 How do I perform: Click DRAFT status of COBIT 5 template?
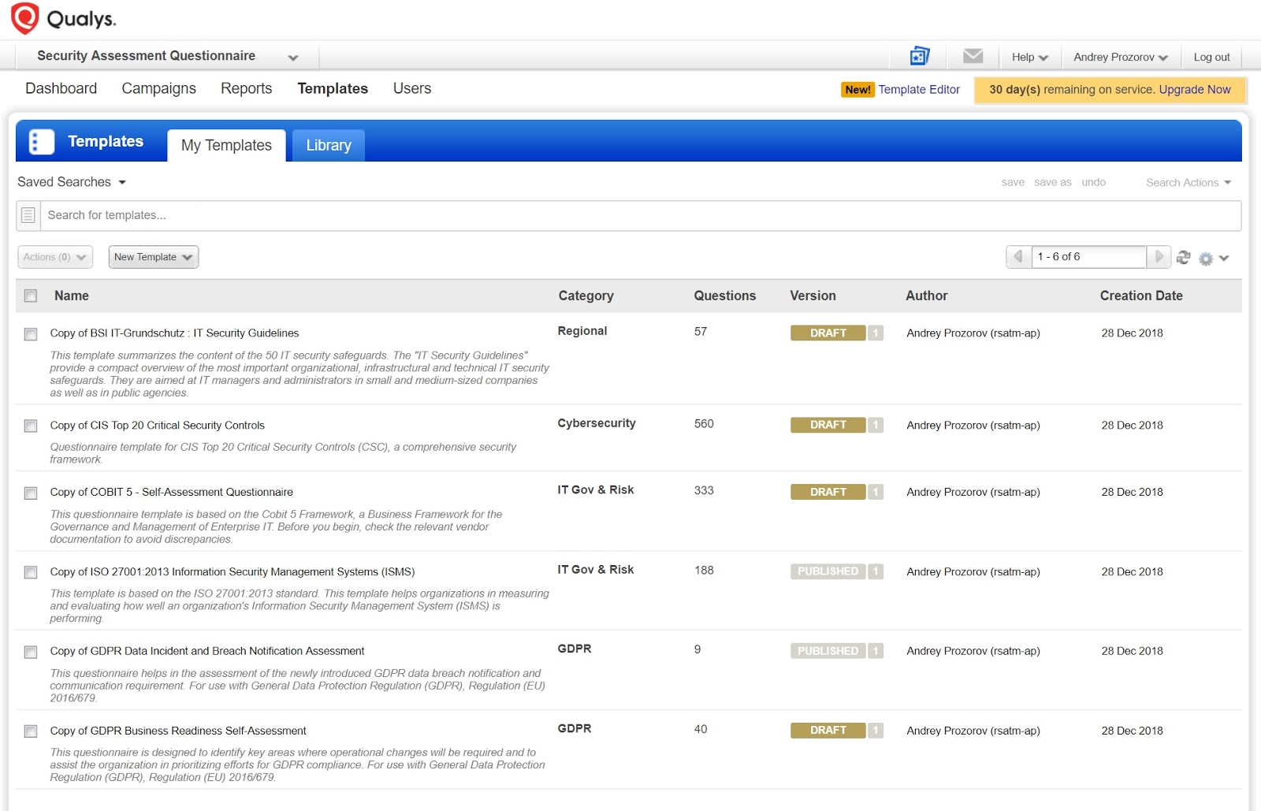pyautogui.click(x=828, y=492)
